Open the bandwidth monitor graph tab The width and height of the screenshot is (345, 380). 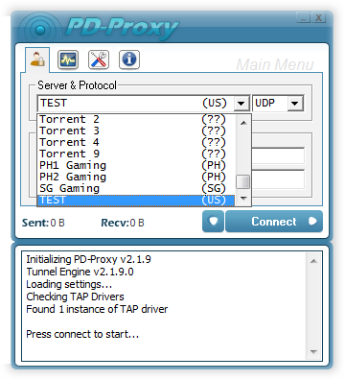tap(68, 59)
